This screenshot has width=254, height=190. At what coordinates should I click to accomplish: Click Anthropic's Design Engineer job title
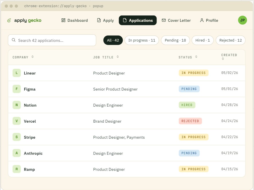(x=108, y=153)
